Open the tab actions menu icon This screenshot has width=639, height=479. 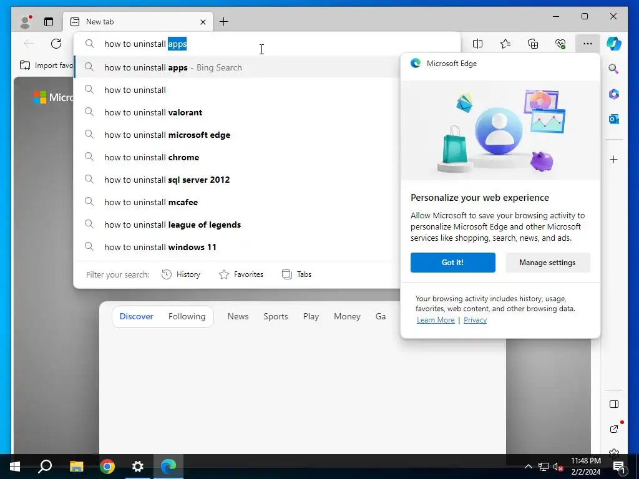49,22
